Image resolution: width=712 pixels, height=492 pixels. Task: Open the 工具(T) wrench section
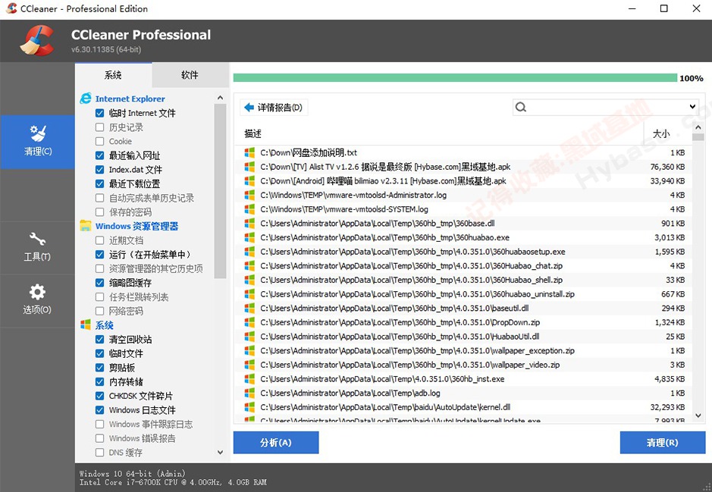37,247
